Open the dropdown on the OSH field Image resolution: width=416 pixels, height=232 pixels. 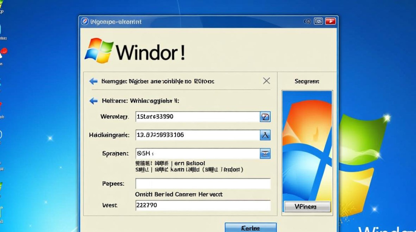click(x=265, y=153)
